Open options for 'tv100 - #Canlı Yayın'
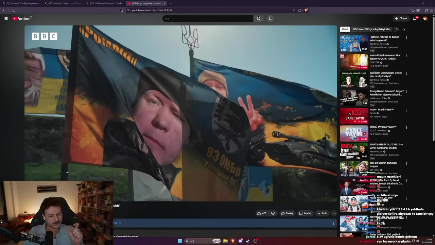The width and height of the screenshot is (435, 245). (406, 110)
